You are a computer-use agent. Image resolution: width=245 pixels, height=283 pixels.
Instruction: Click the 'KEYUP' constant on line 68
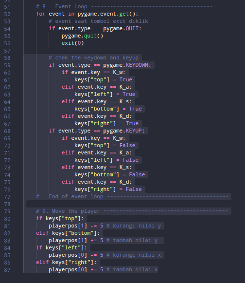pyautogui.click(x=134, y=131)
